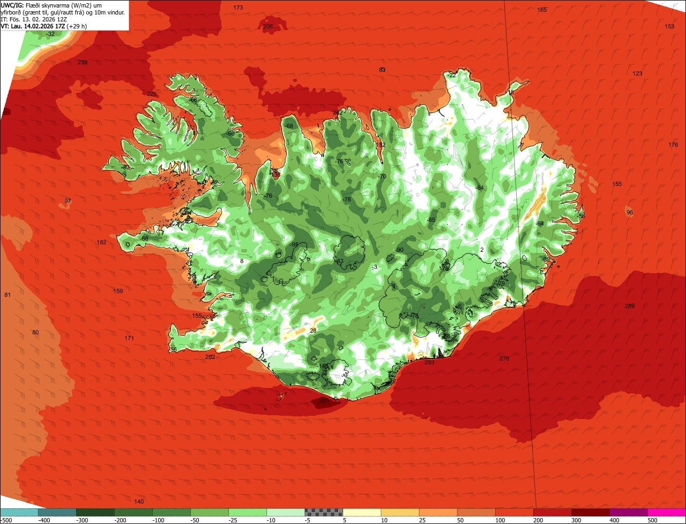The image size is (686, 524).
Task: Select the 10 to 25 yellow-orange legend swatch
Action: click(399, 512)
